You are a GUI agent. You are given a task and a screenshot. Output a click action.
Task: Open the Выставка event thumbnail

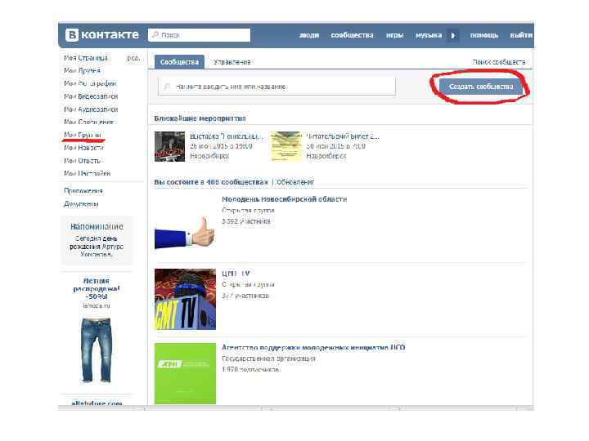[x=170, y=146]
